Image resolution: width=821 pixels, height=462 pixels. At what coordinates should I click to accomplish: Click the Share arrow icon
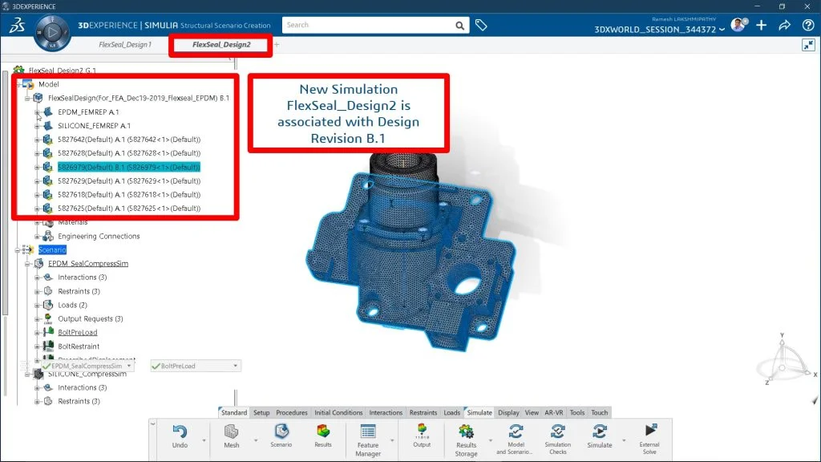click(x=784, y=25)
